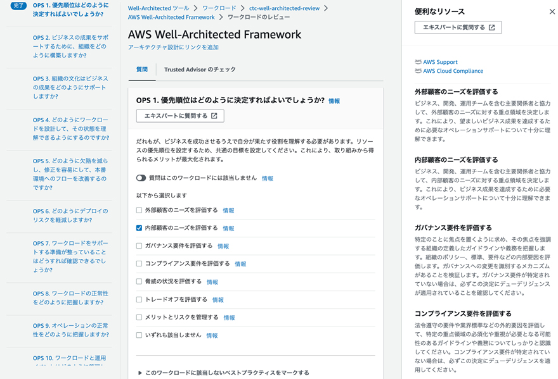Select OPS 8 question in sidebar
The image size is (558, 379).
click(70, 297)
